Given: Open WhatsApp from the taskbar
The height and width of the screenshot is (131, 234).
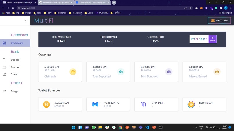Looking at the screenshot, I should point(93,128).
